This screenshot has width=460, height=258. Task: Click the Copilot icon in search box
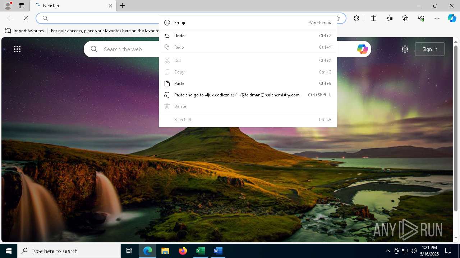coord(362,49)
